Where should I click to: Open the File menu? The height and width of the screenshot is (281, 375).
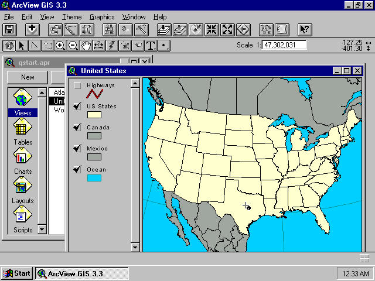(9, 17)
